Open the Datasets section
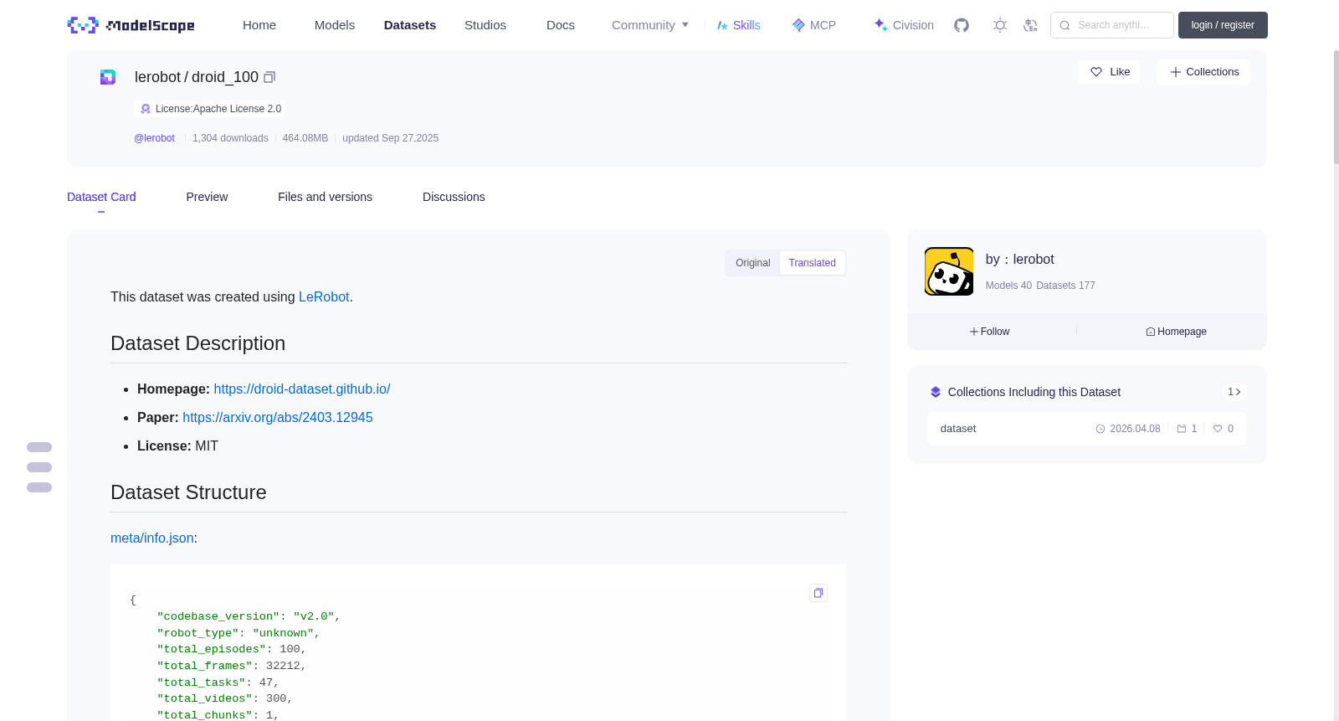Screen dimensions: 1339x721 coord(410,25)
